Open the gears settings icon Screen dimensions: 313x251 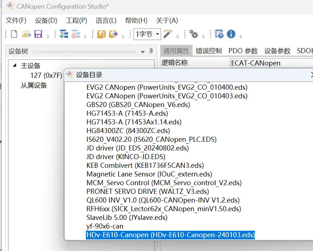[x=193, y=34]
